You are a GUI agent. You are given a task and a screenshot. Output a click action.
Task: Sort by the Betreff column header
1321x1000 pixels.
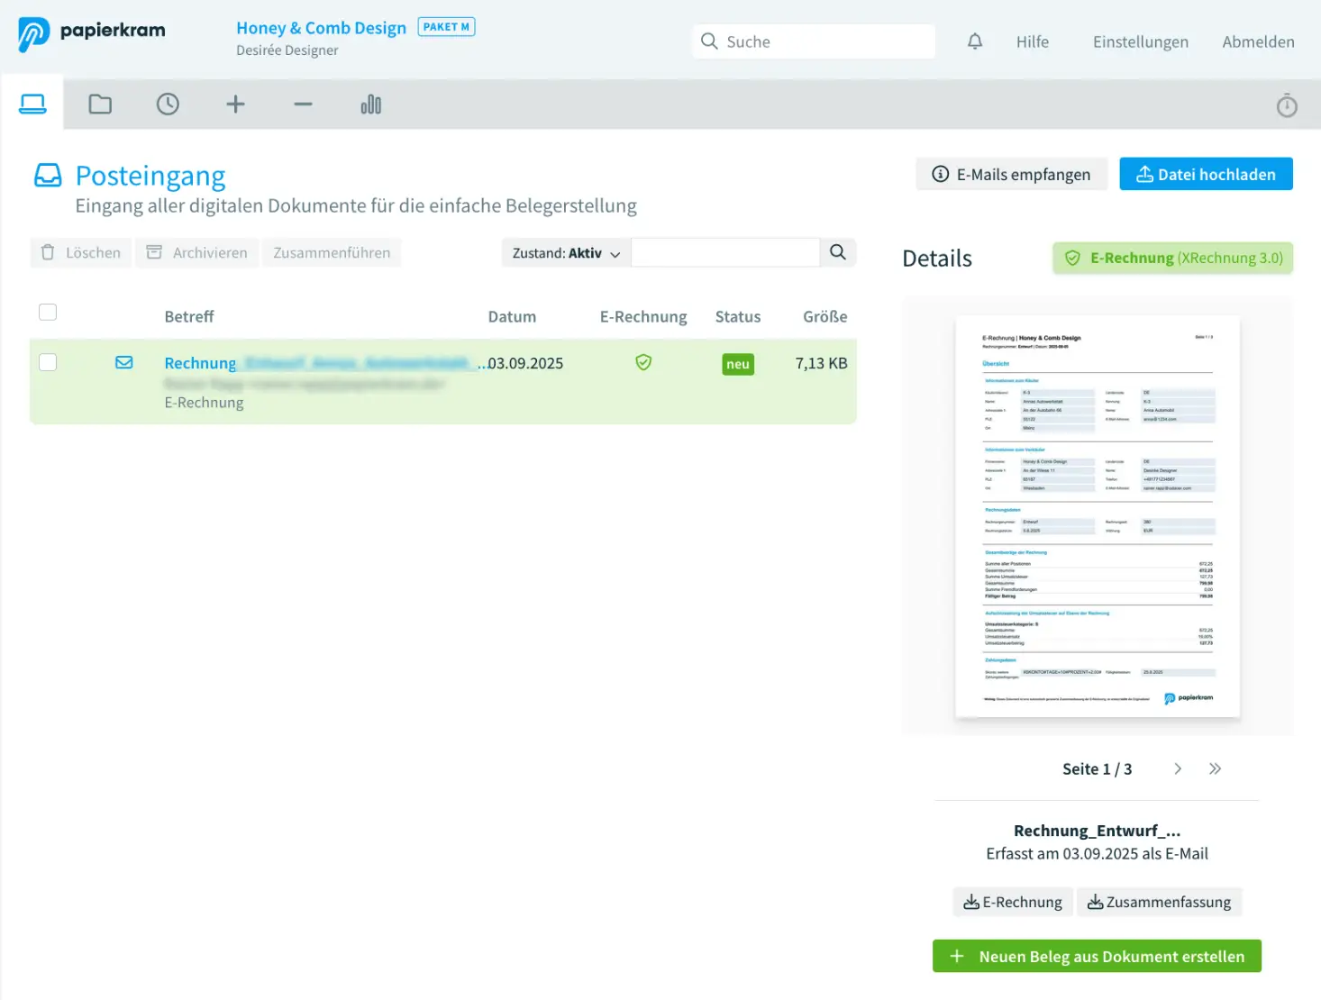tap(189, 316)
